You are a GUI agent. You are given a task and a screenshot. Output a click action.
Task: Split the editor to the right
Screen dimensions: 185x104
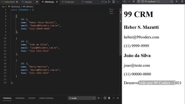click(114, 2)
